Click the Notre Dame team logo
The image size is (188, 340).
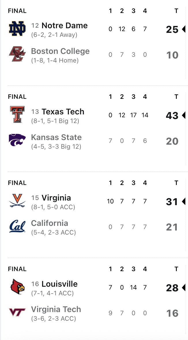[x=17, y=29]
